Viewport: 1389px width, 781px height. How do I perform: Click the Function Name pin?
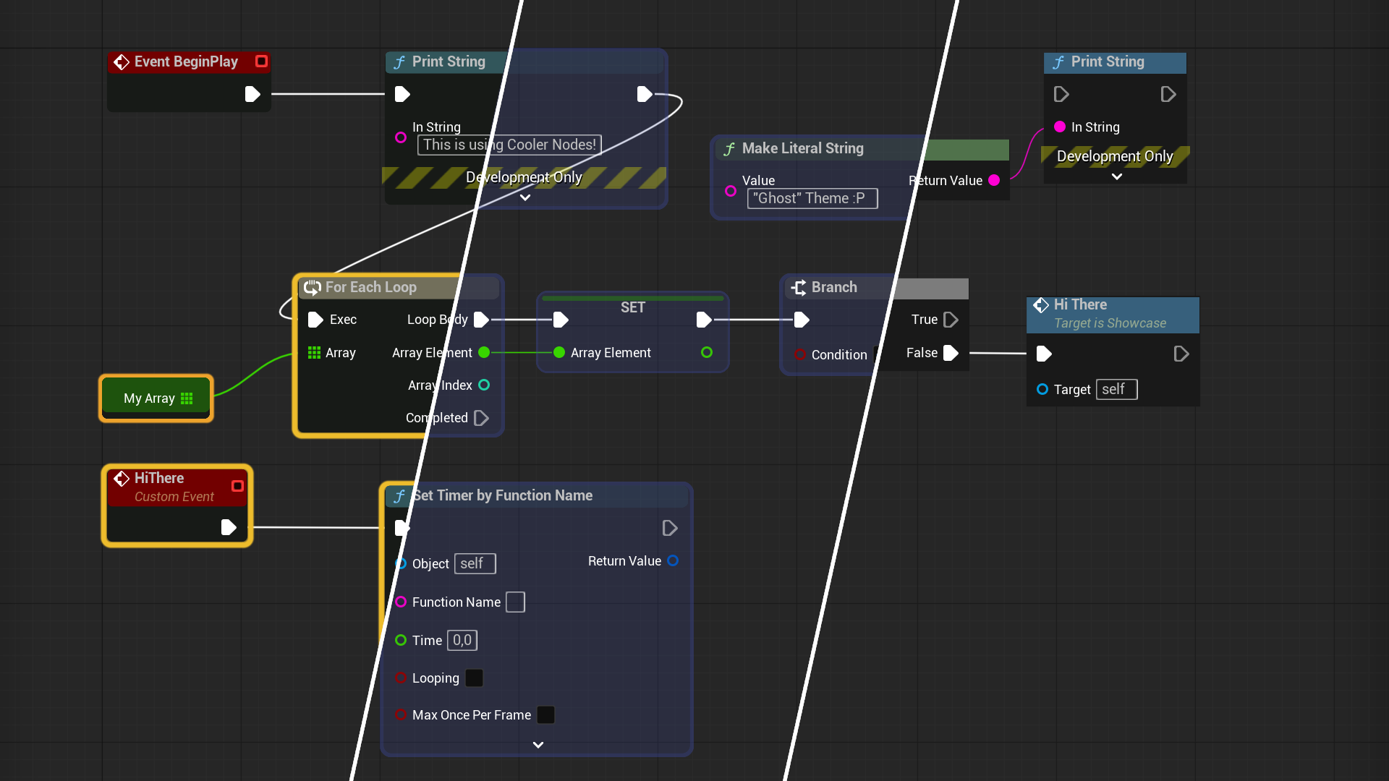coord(401,602)
